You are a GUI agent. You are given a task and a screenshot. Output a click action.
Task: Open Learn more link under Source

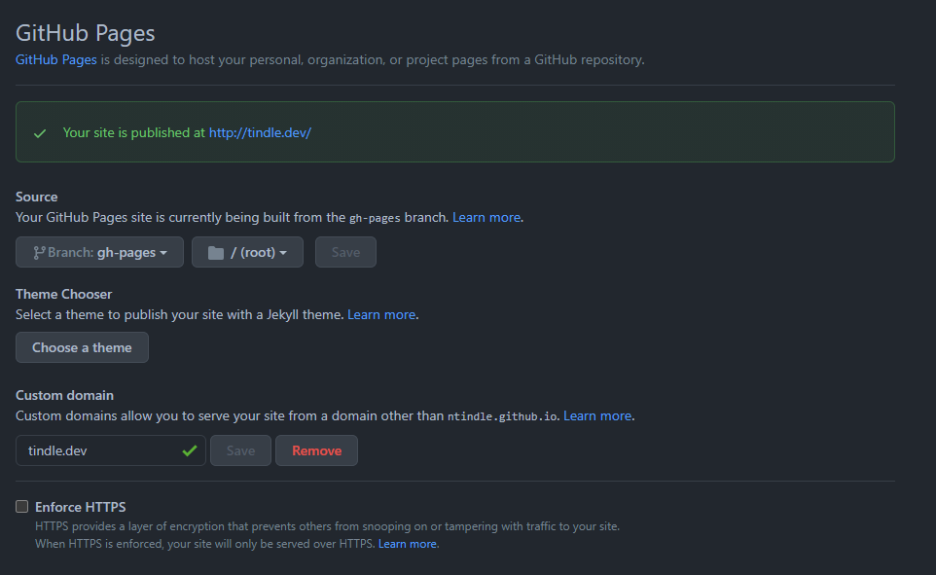(486, 217)
